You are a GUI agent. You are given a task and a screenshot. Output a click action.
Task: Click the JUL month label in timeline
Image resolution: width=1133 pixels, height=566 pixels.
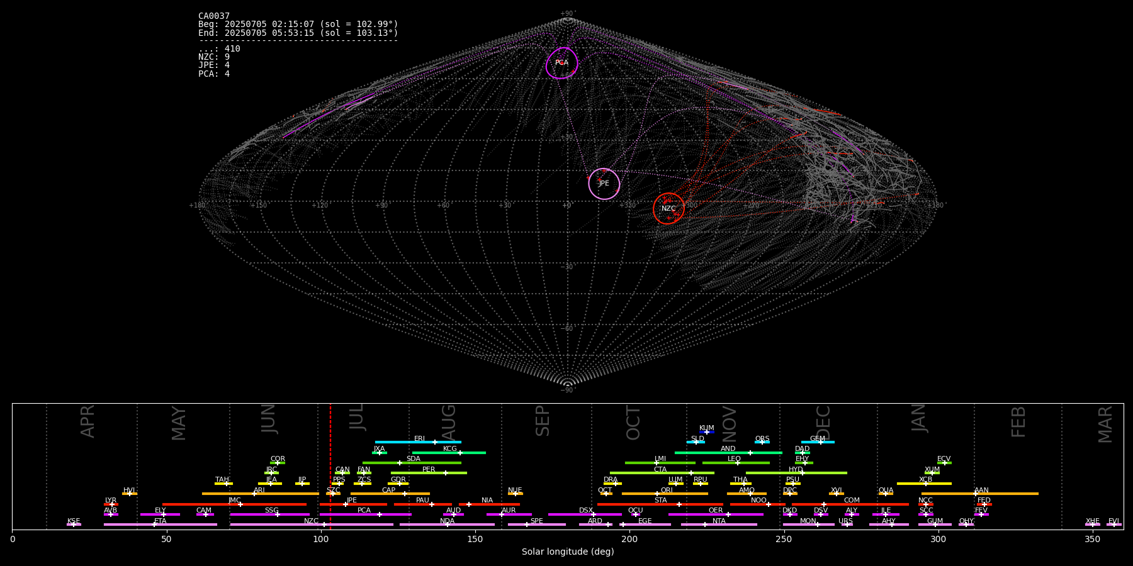coord(357,417)
